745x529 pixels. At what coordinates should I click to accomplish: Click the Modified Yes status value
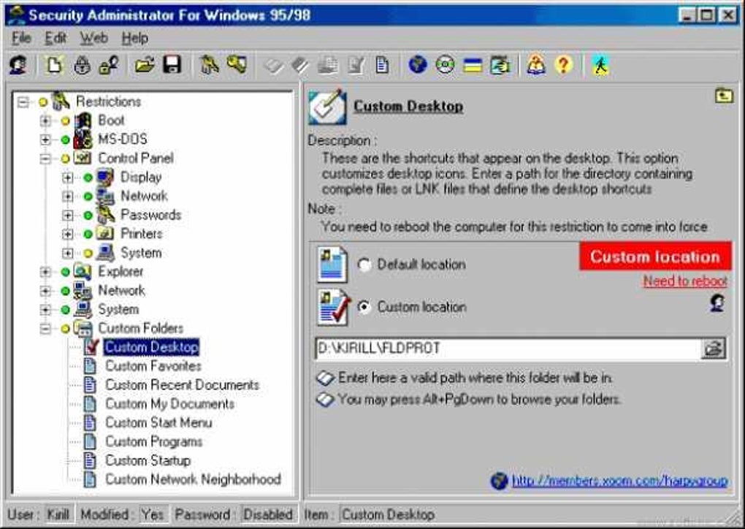pyautogui.click(x=152, y=514)
